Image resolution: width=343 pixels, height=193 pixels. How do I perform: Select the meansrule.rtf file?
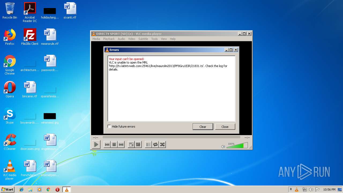click(50, 37)
